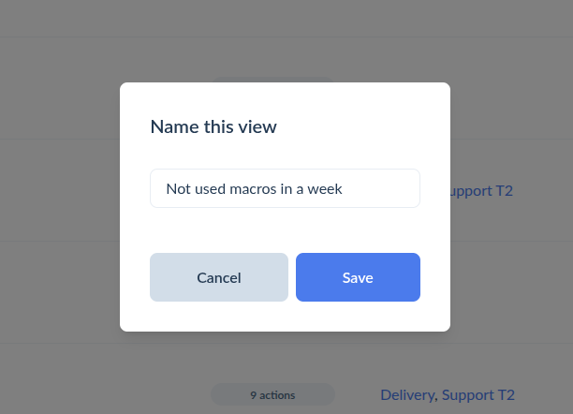Image resolution: width=573 pixels, height=414 pixels.
Task: Select the partially hidden Support T2 link beside dialog
Action: coord(481,191)
